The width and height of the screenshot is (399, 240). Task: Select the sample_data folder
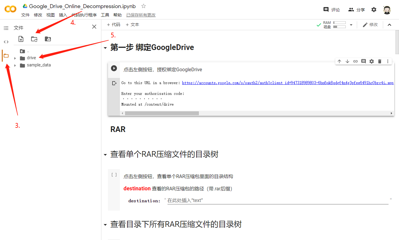(35, 65)
